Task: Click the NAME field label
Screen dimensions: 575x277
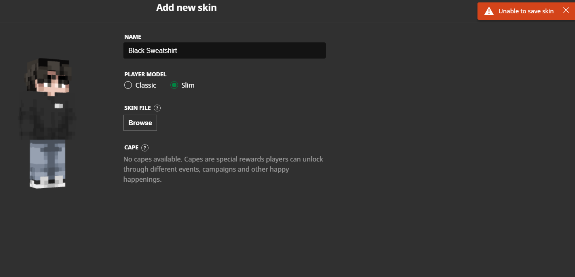Action: pos(133,37)
